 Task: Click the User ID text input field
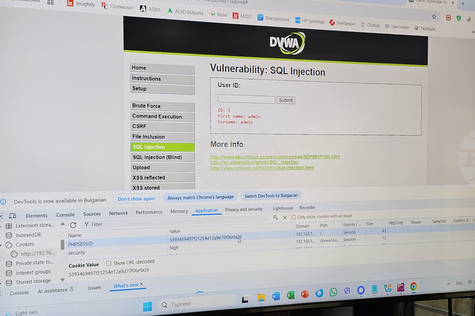click(246, 99)
